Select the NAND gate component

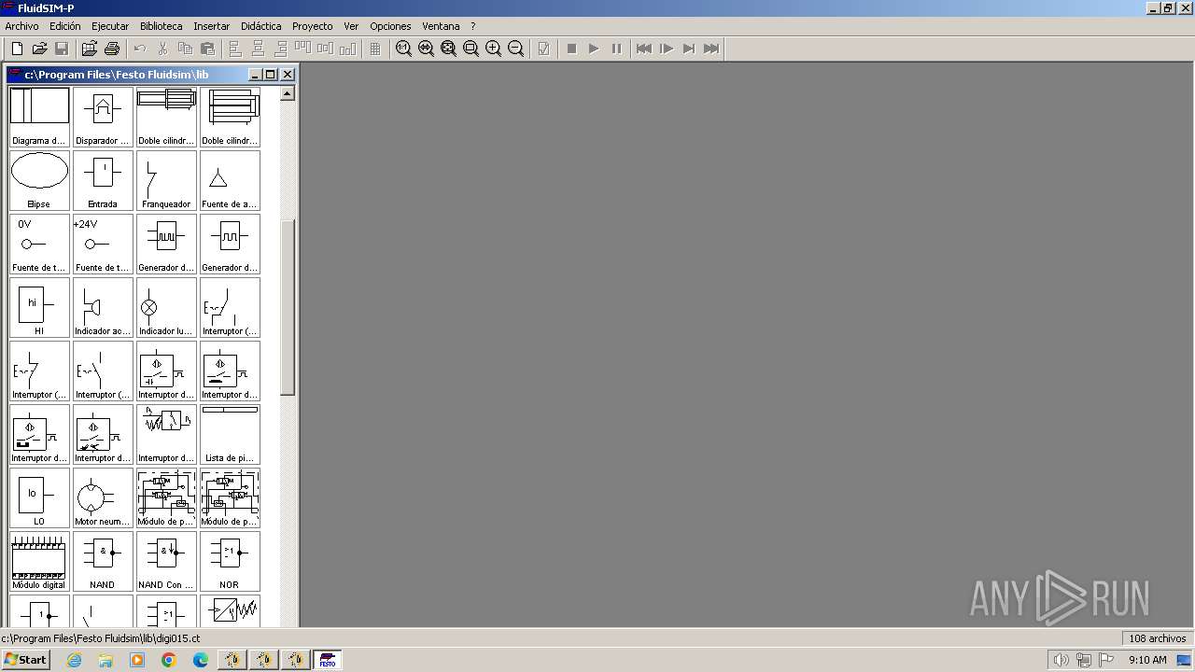click(103, 562)
